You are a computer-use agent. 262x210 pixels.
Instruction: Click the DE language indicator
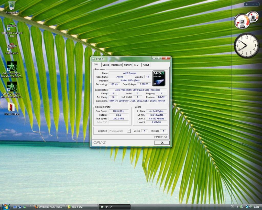coord(232,207)
